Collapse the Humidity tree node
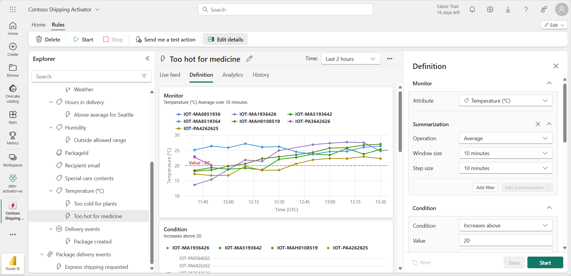The height and width of the screenshot is (276, 571). (x=51, y=127)
